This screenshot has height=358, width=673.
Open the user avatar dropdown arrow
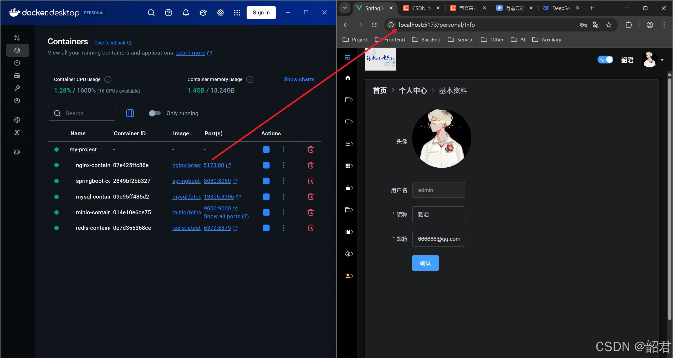pyautogui.click(x=662, y=60)
